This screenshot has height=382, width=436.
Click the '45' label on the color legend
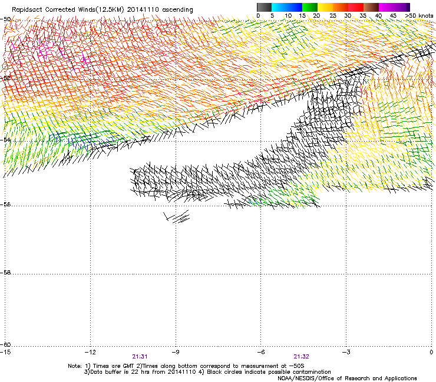tap(393, 16)
